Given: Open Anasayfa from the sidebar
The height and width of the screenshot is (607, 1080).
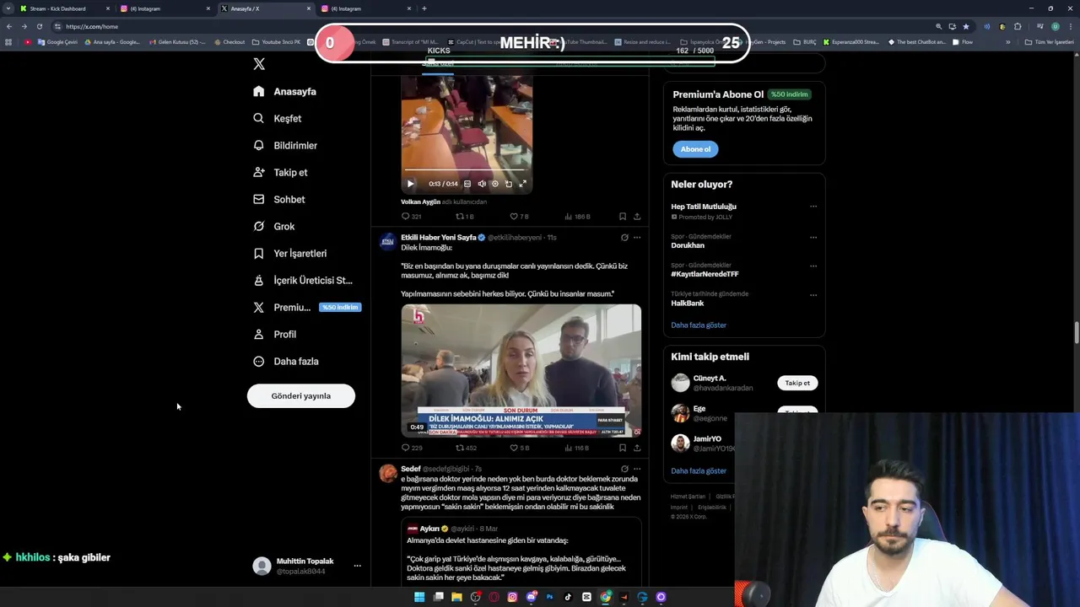Looking at the screenshot, I should 284,91.
